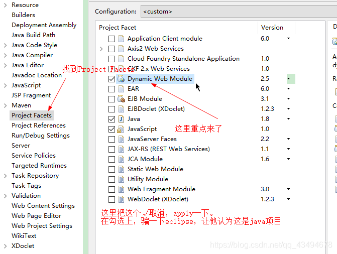Expand the Validation tree node
The width and height of the screenshot is (337, 254).
[x=6, y=196]
